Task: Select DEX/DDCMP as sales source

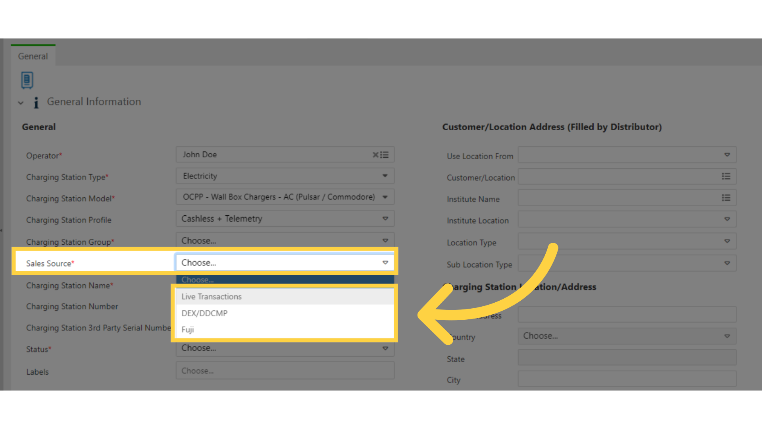Action: [x=285, y=313]
